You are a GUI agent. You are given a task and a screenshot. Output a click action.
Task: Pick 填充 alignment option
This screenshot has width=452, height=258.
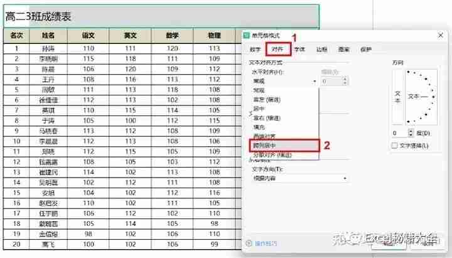click(259, 127)
